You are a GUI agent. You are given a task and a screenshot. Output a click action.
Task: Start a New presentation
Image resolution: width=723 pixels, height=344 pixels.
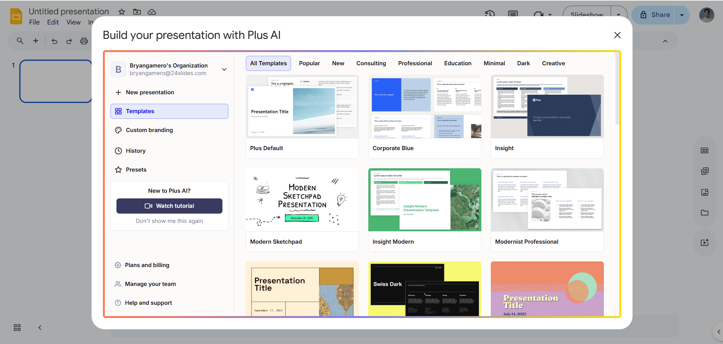click(x=169, y=92)
